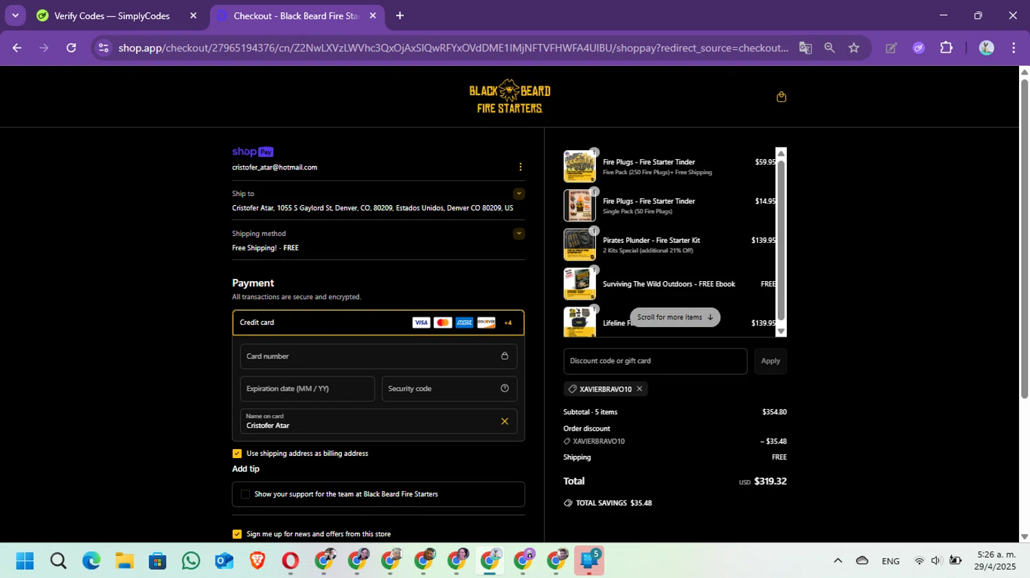Click the site information icon in address bar
1030x578 pixels.
(x=104, y=48)
